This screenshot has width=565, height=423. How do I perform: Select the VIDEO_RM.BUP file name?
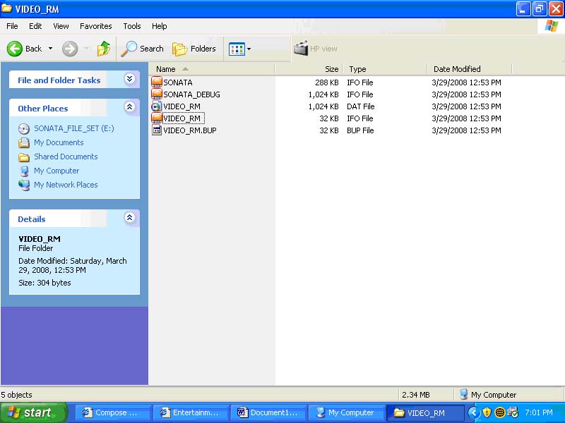[190, 130]
